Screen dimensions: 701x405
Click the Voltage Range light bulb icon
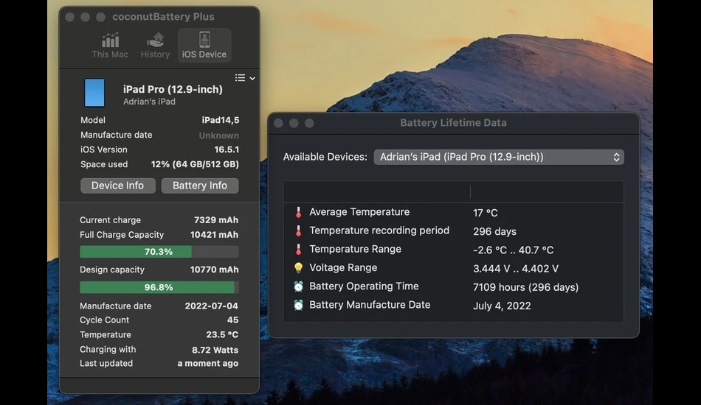(298, 267)
